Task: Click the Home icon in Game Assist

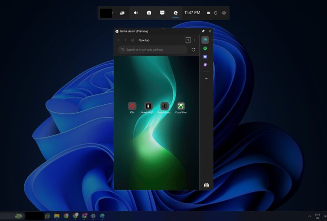Action: coord(133,40)
